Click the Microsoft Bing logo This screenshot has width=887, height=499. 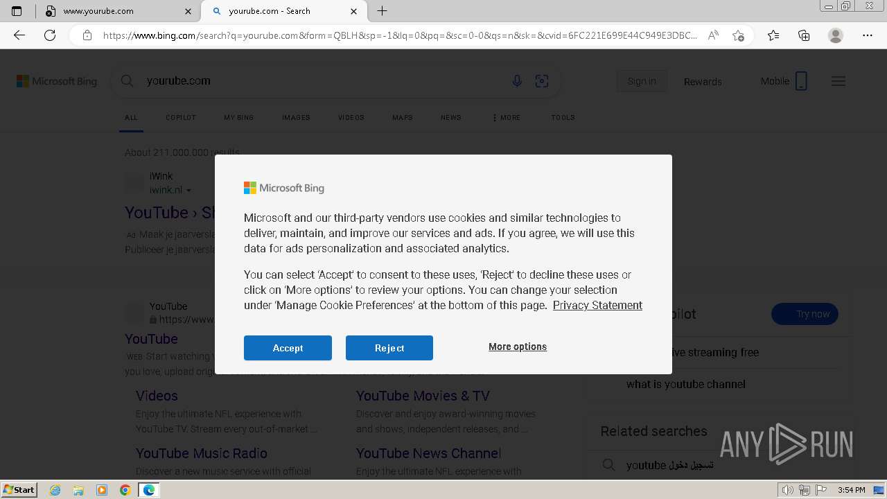coord(57,81)
